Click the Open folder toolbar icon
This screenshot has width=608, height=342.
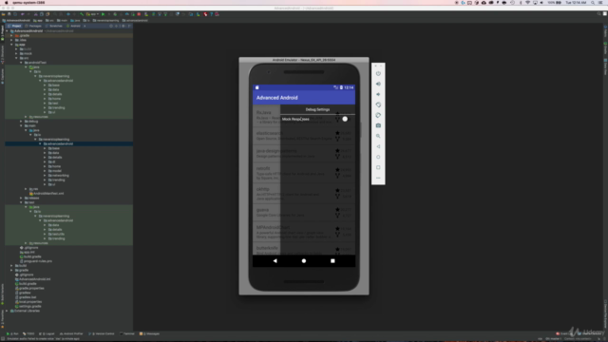click(x=4, y=14)
